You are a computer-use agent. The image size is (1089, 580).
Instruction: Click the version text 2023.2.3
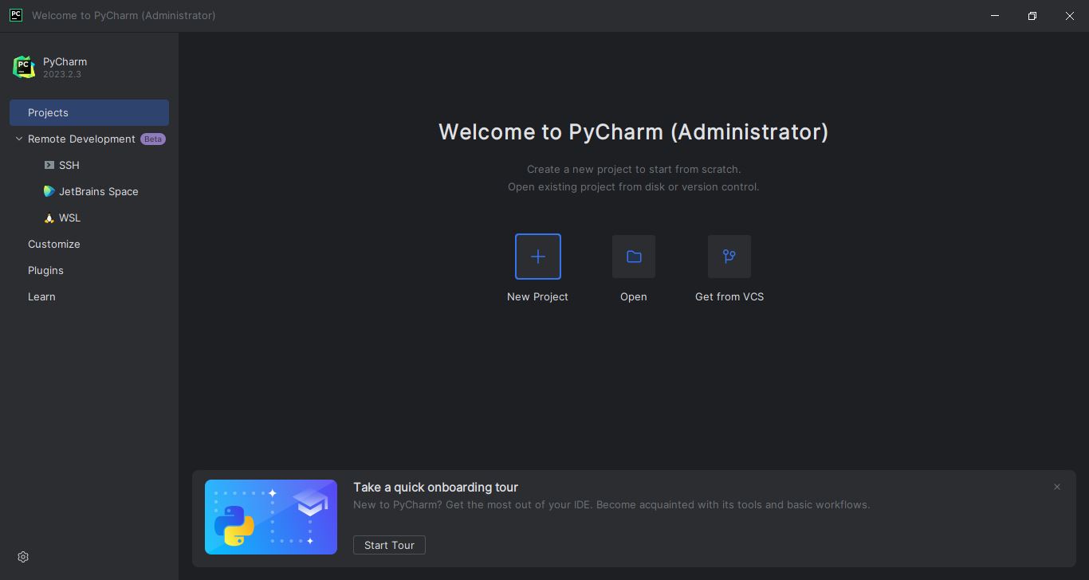pyautogui.click(x=62, y=74)
